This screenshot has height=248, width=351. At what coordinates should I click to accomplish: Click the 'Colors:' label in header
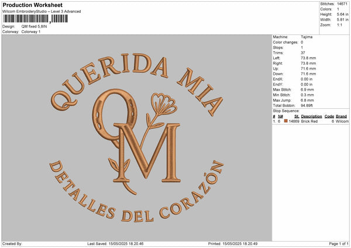coord(326,9)
